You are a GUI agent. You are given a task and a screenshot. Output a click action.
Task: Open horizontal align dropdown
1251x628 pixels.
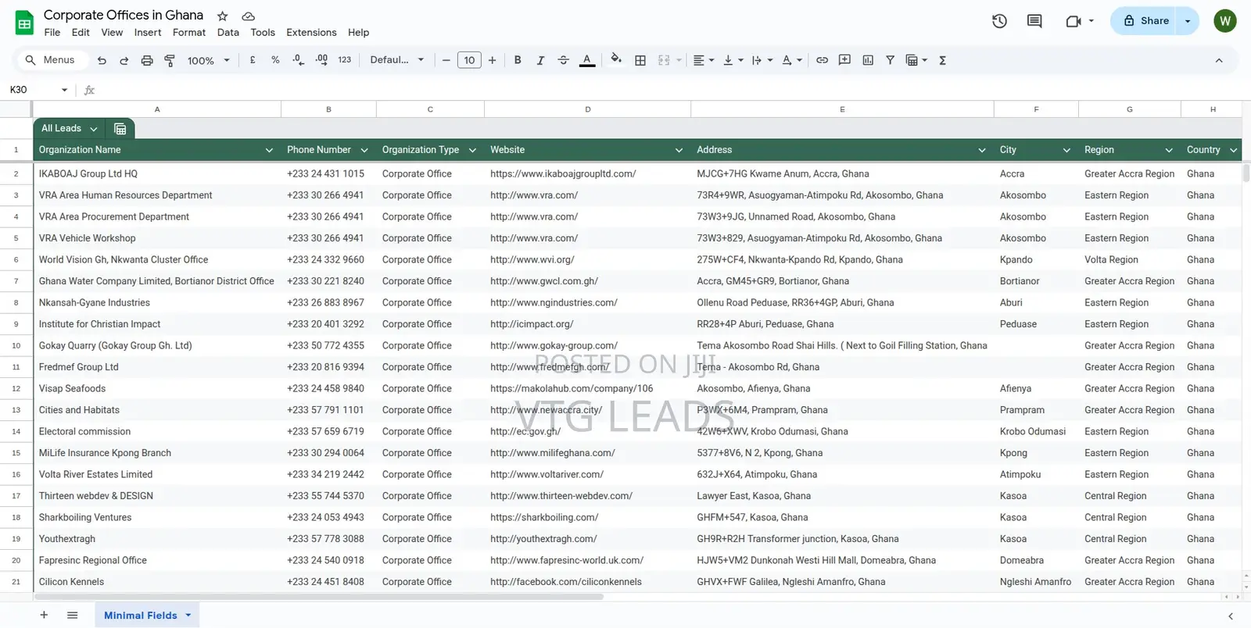point(704,60)
